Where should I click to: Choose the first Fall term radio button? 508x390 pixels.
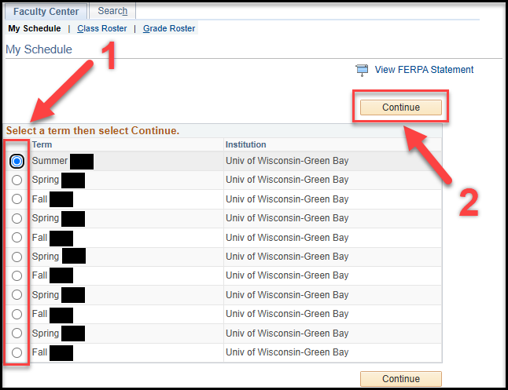click(17, 199)
